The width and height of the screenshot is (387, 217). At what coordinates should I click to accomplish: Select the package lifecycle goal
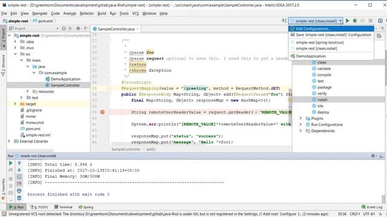click(324, 87)
